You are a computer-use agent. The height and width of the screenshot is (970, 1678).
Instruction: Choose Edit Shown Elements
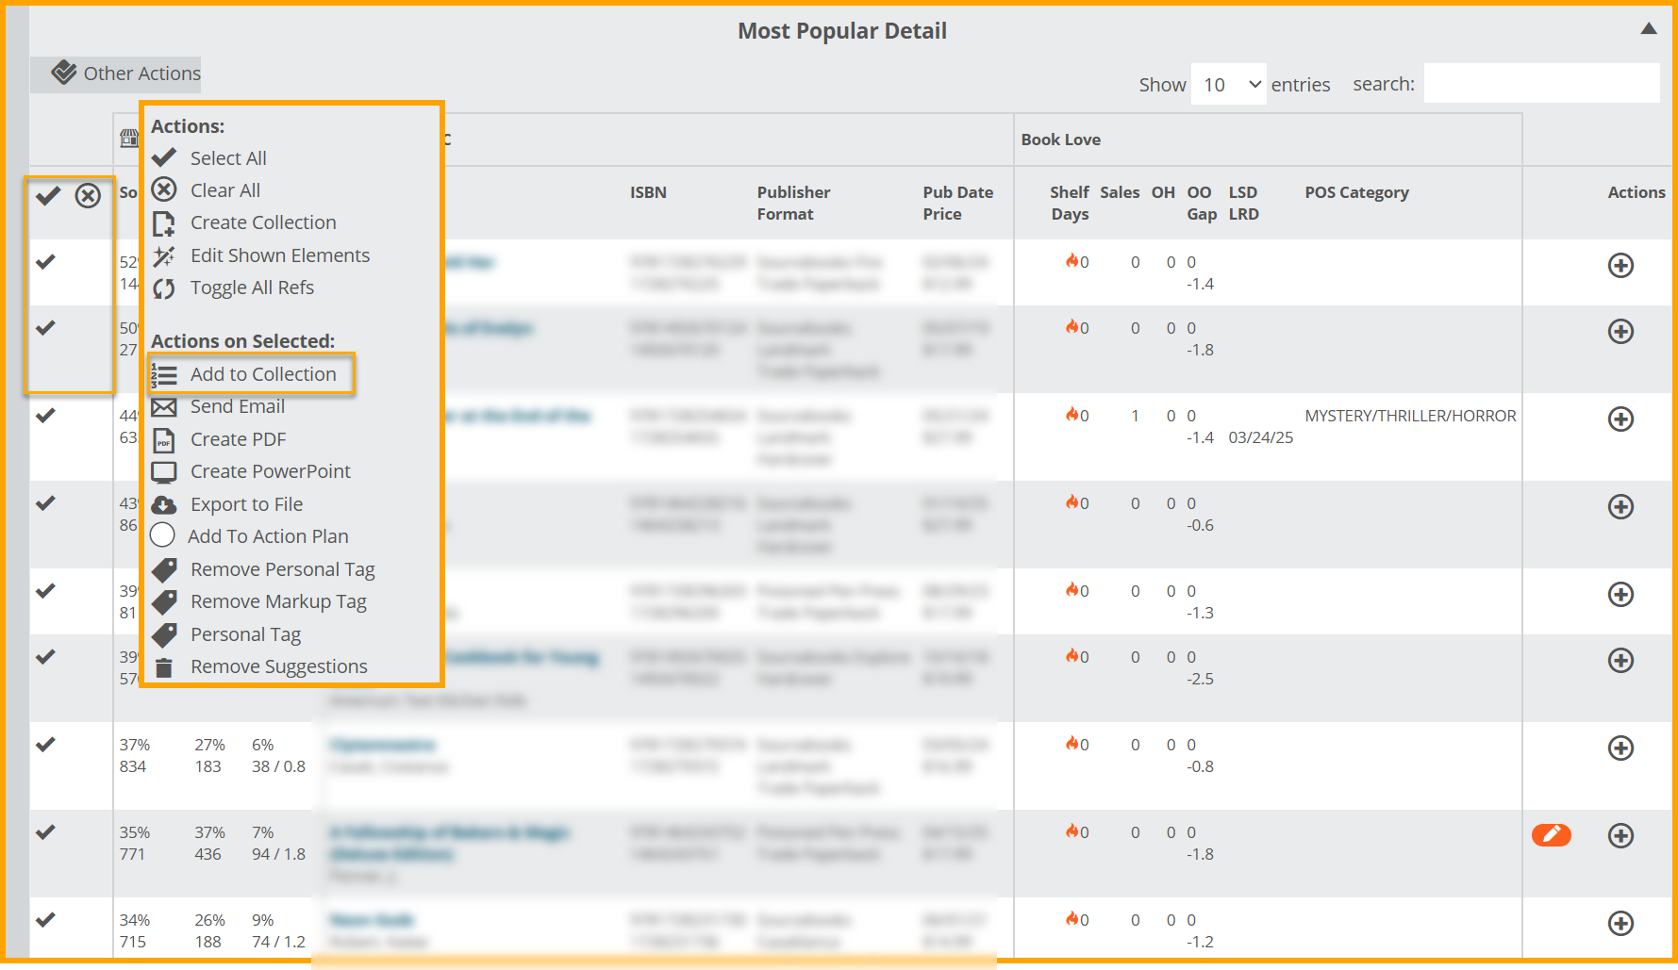(279, 255)
